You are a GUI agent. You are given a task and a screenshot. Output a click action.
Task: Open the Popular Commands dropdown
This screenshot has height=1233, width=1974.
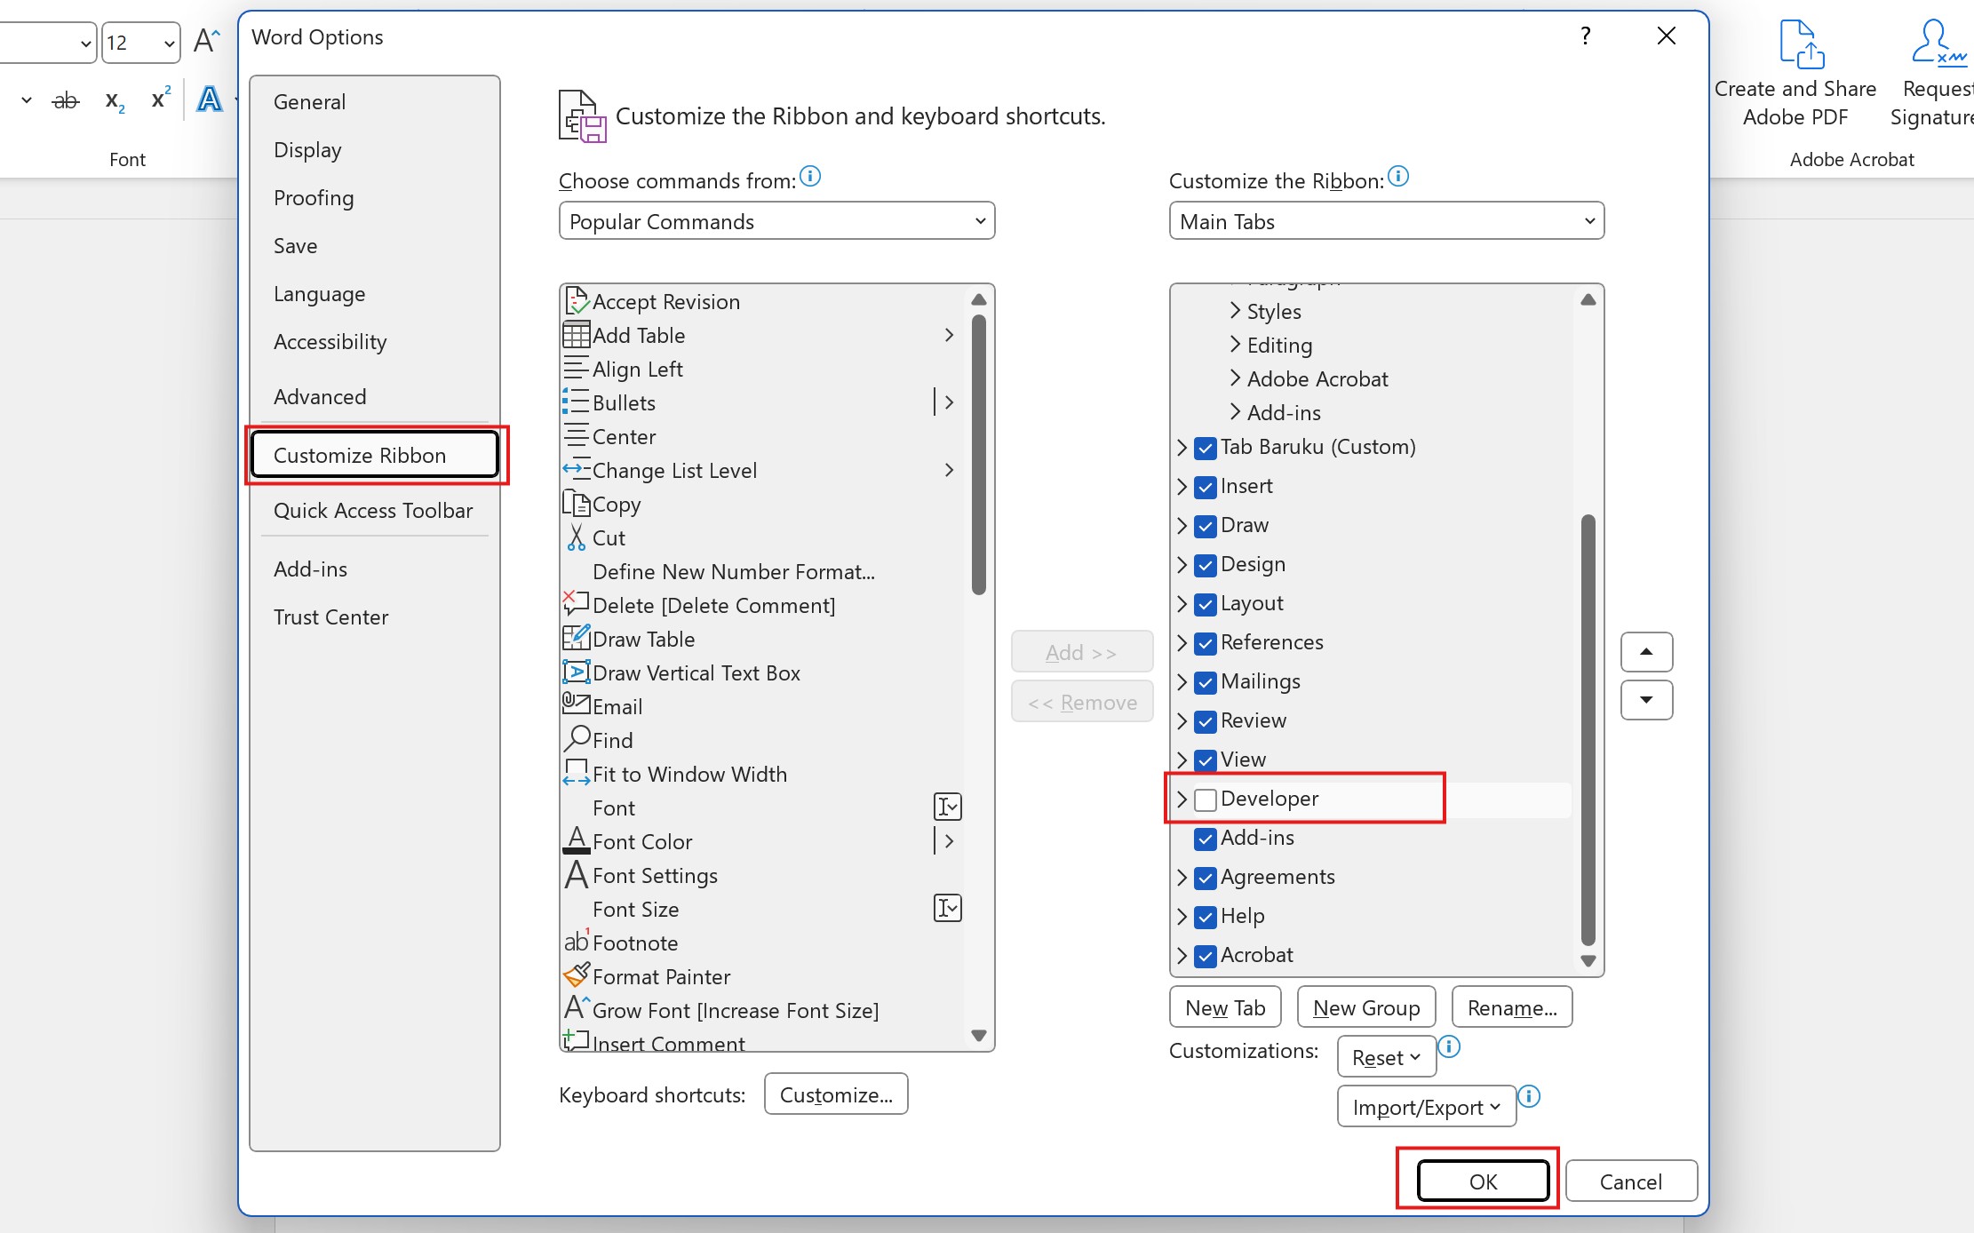(x=775, y=221)
